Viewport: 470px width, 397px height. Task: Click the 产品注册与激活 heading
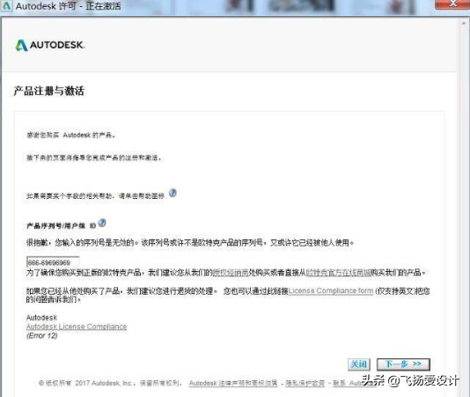pos(49,91)
